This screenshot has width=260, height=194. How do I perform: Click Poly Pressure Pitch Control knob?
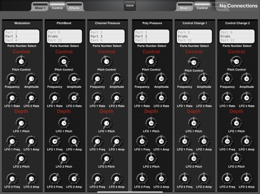[151, 61]
